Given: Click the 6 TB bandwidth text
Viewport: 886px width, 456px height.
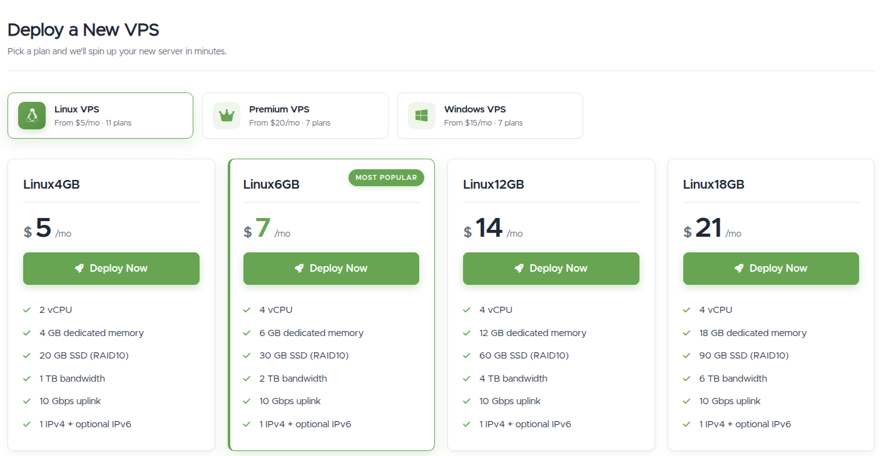Looking at the screenshot, I should tap(733, 379).
